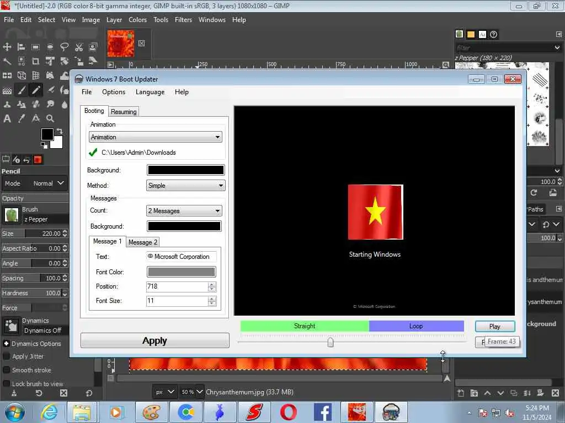
Task: Select the Rectangle Select tool
Action: click(35, 47)
